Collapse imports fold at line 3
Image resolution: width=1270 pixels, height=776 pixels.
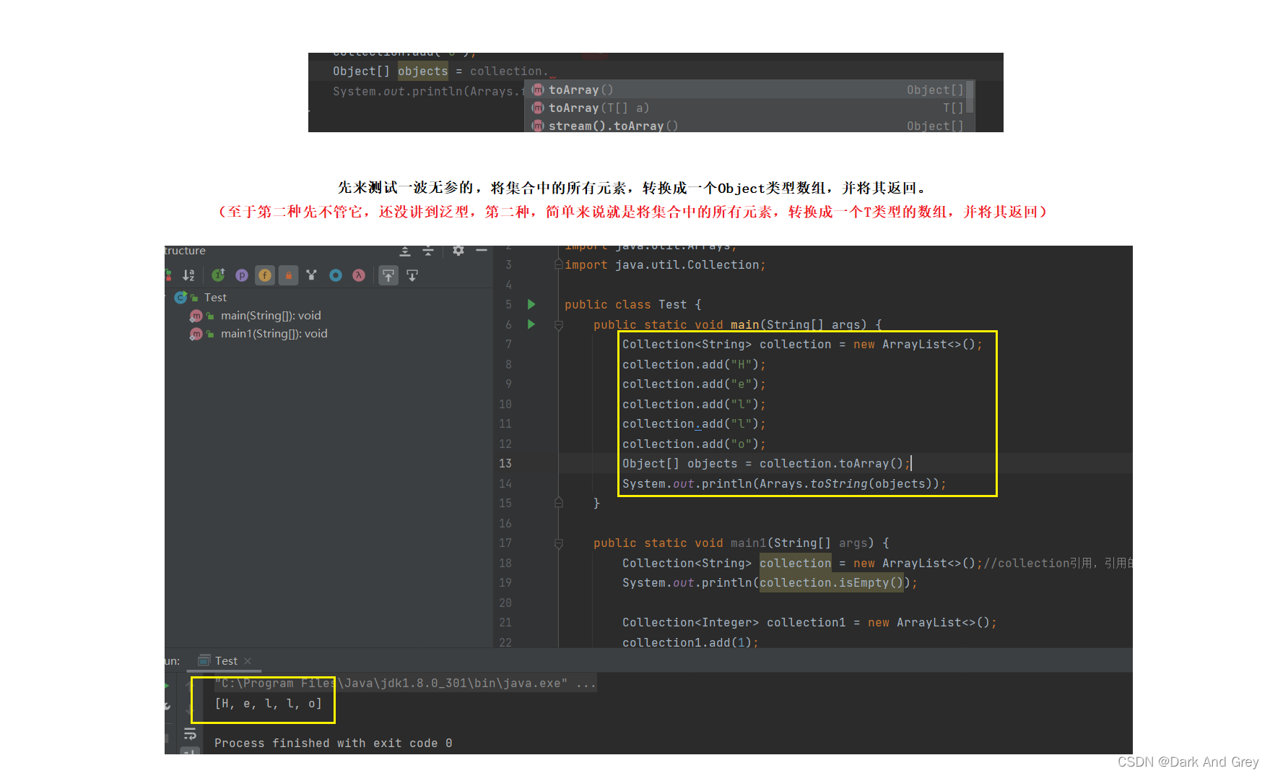click(558, 265)
